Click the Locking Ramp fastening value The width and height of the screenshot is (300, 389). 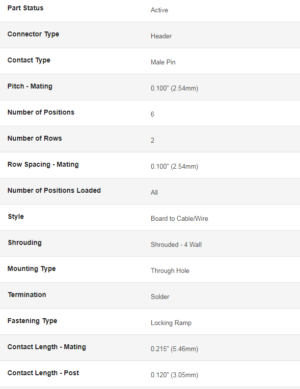171,323
